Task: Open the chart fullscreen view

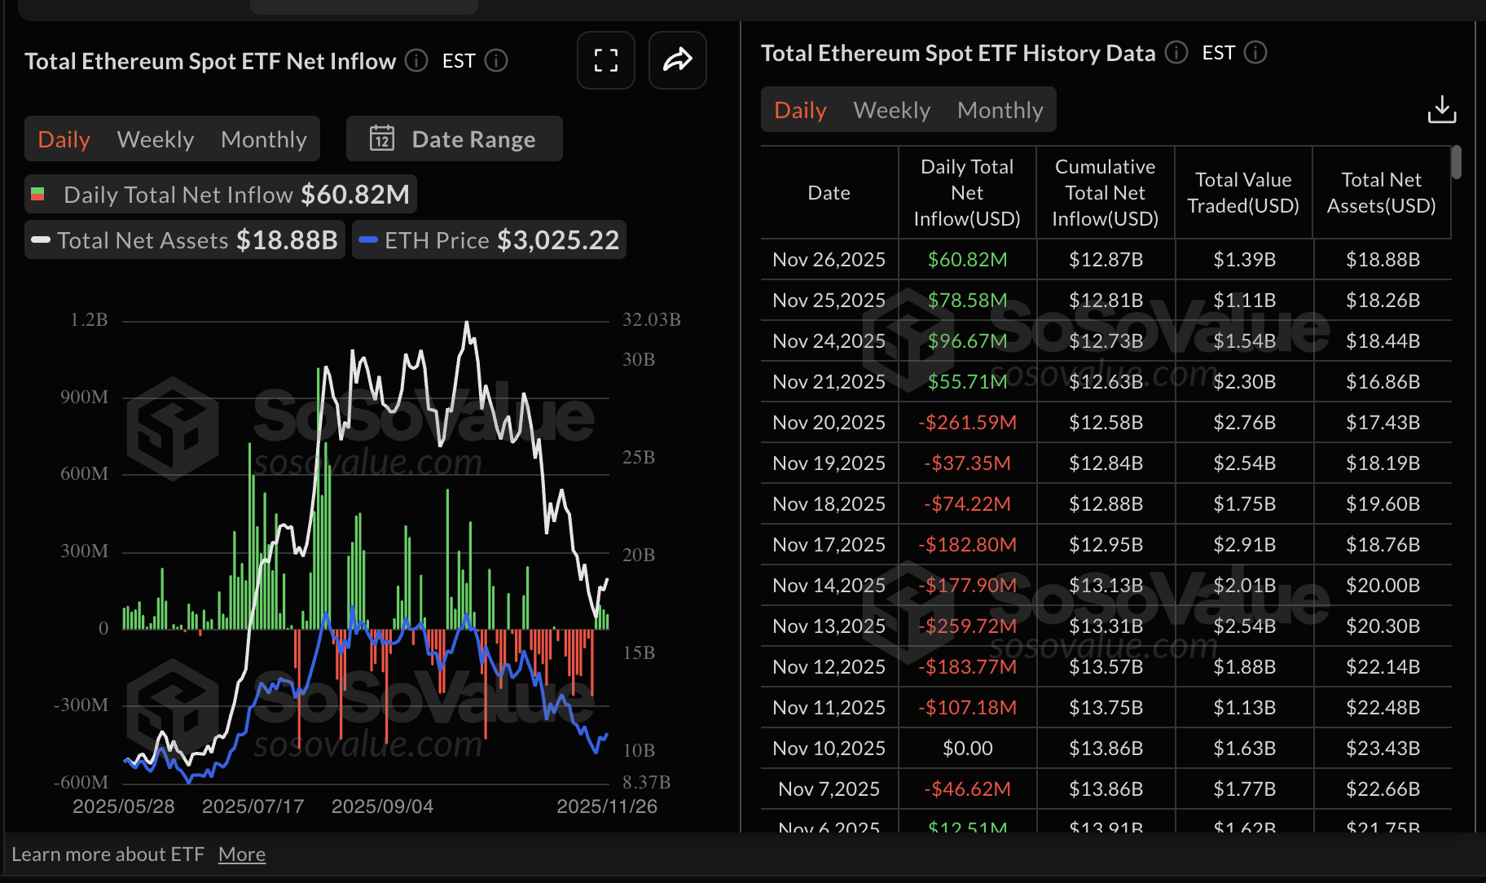Action: [x=605, y=59]
